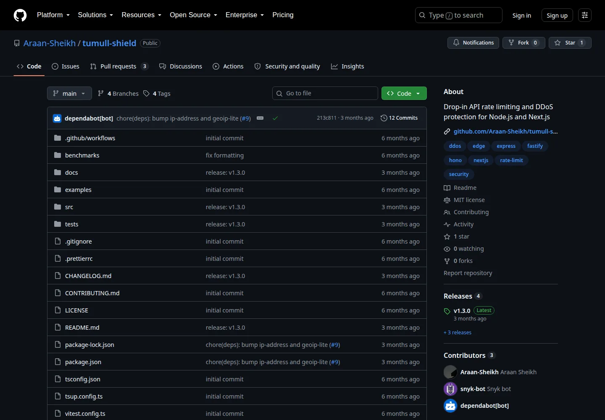Click the file icon for LICENSE

[58, 310]
